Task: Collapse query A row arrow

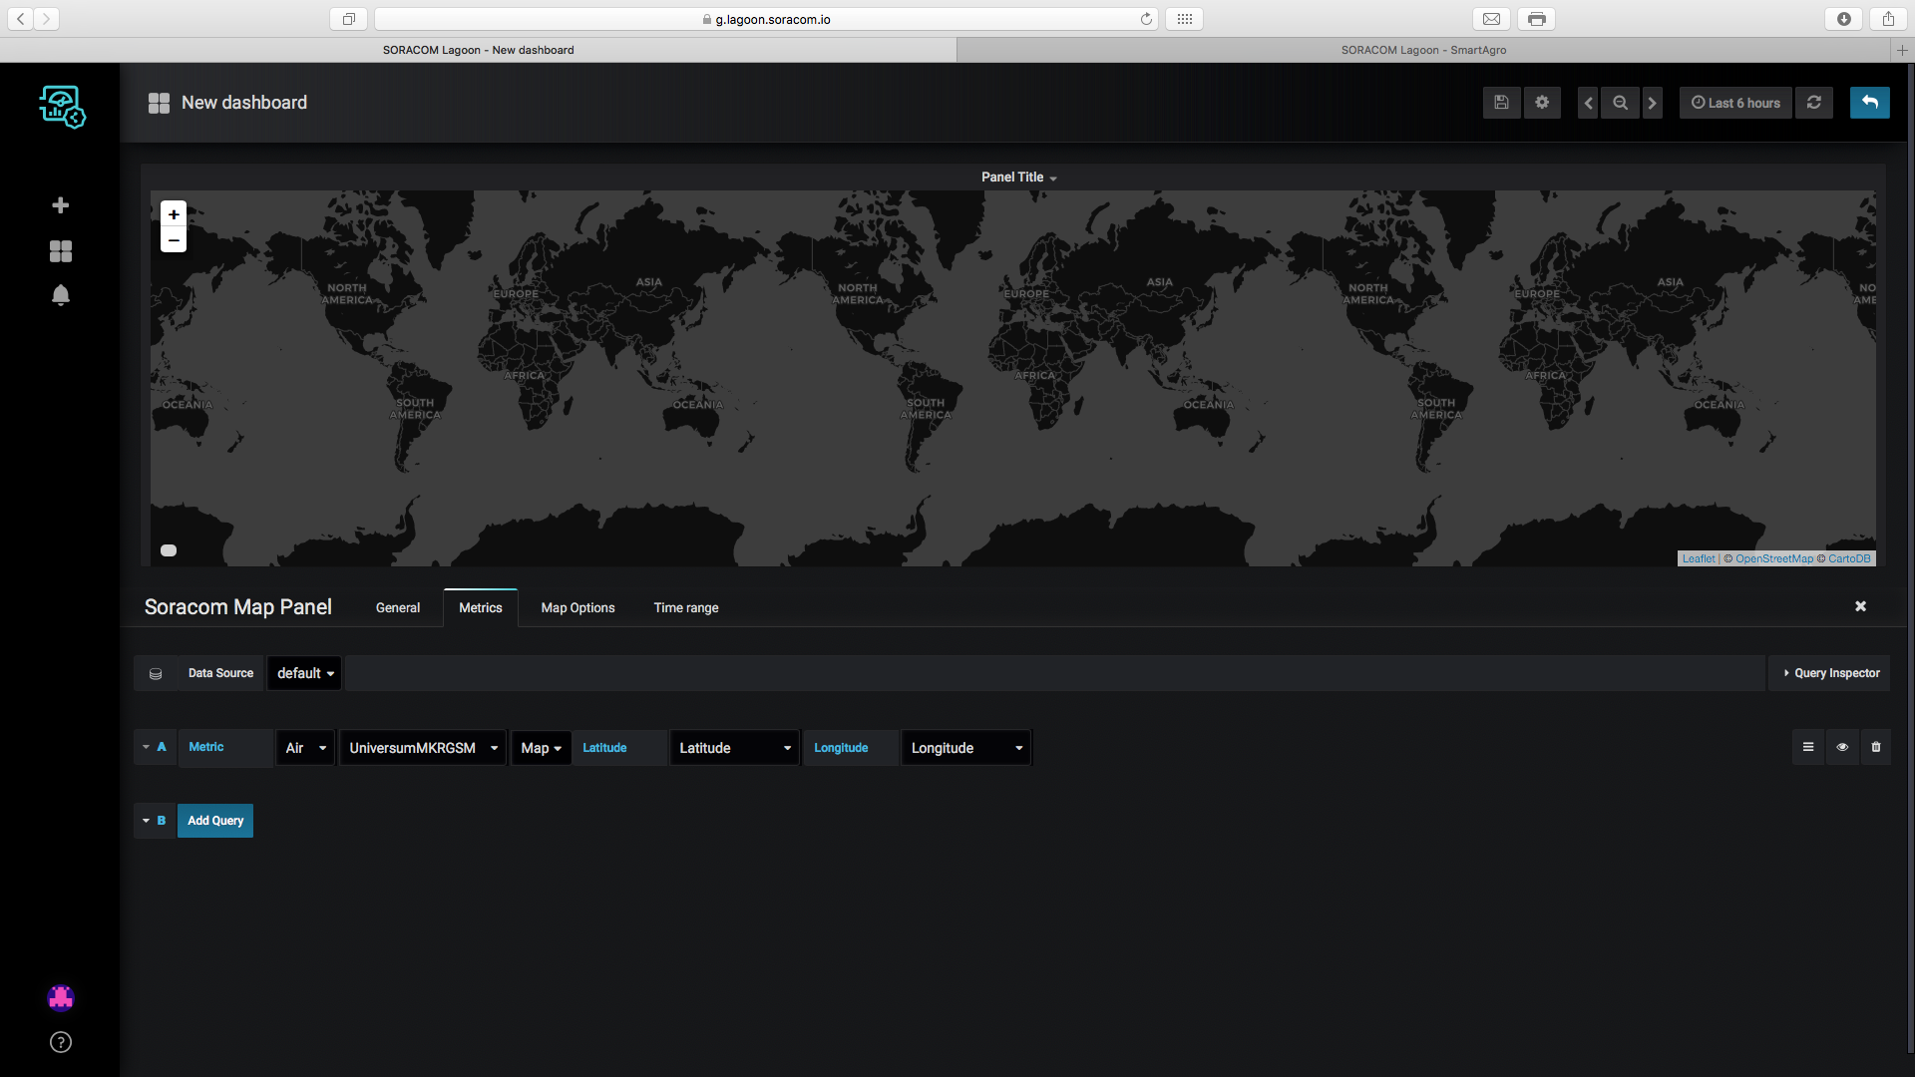Action: tap(146, 747)
